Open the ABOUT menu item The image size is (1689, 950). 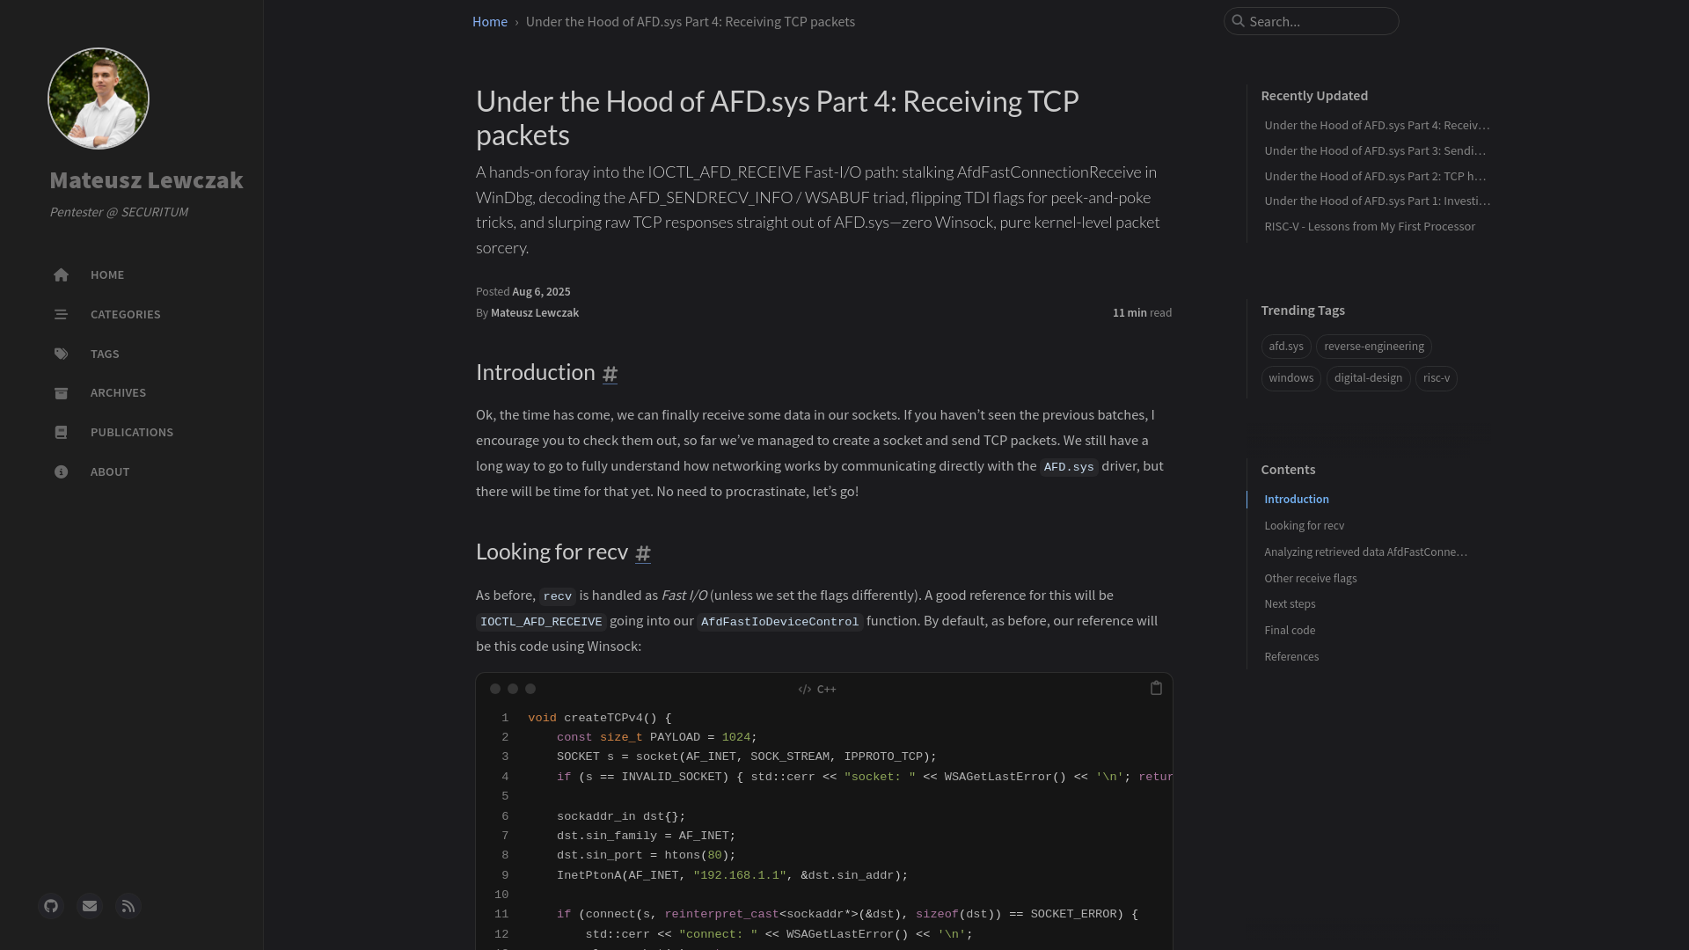coord(110,472)
